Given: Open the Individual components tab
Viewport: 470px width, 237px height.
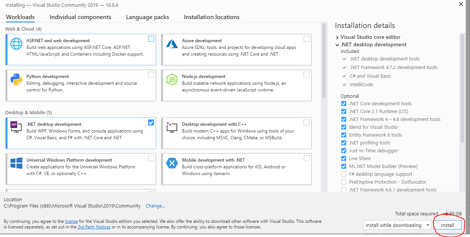Looking at the screenshot, I should pyautogui.click(x=80, y=17).
